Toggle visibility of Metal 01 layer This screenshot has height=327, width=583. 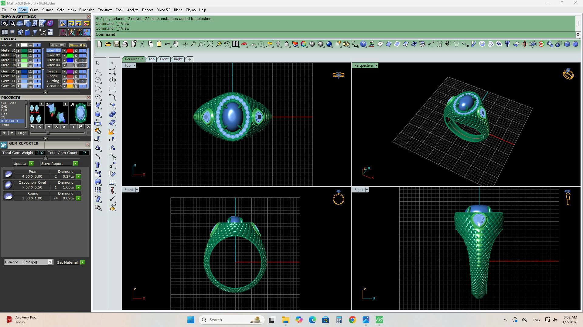37,51
